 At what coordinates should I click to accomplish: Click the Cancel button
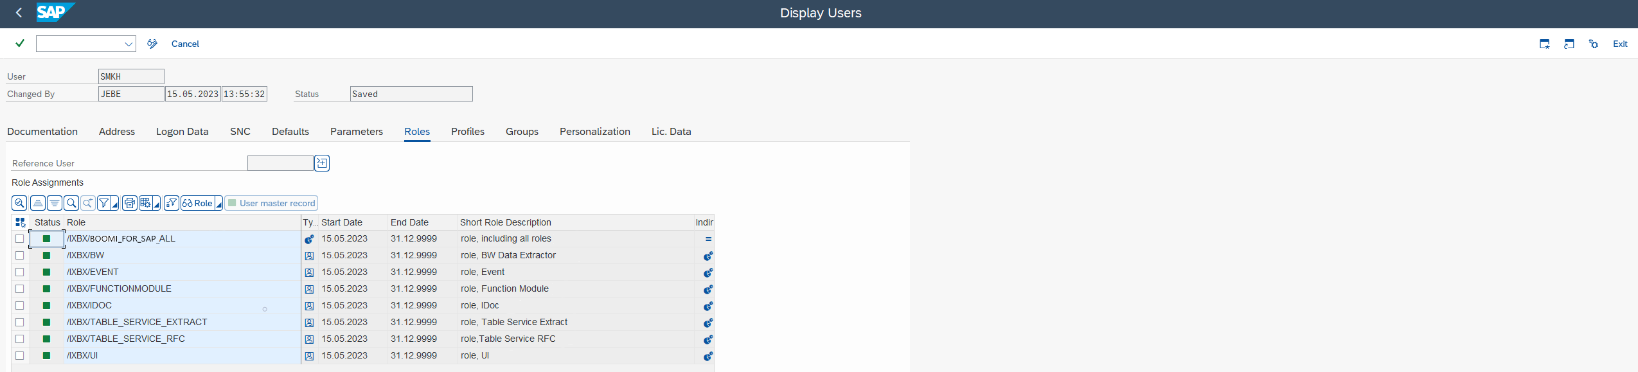(185, 44)
